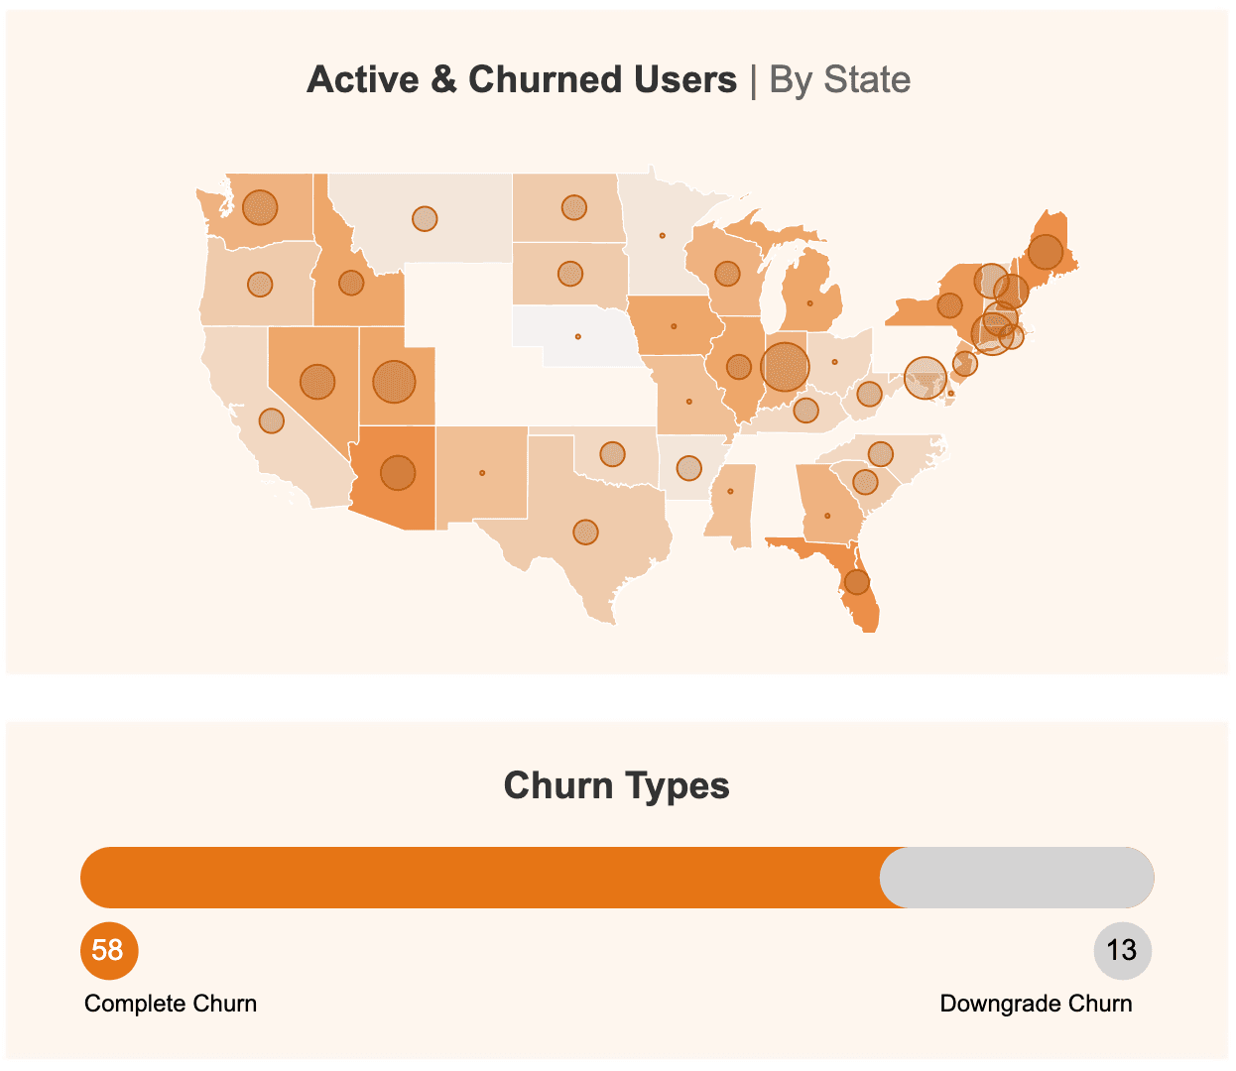Image resolution: width=1236 pixels, height=1071 pixels.
Task: Click the bubble over Maine
Action: pos(1046,253)
